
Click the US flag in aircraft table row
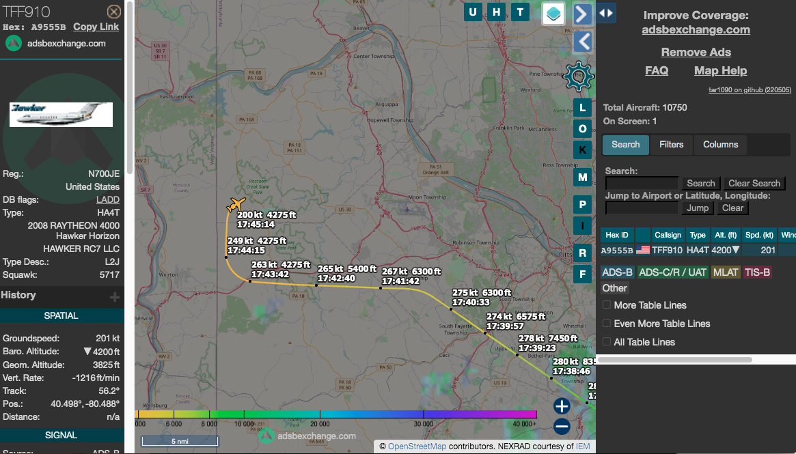(643, 250)
